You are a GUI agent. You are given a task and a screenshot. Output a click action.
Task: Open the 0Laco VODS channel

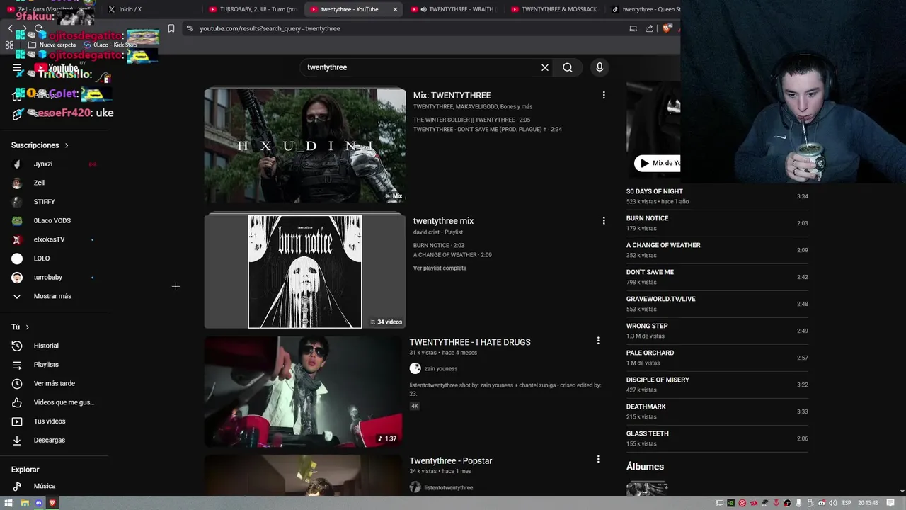[54, 220]
